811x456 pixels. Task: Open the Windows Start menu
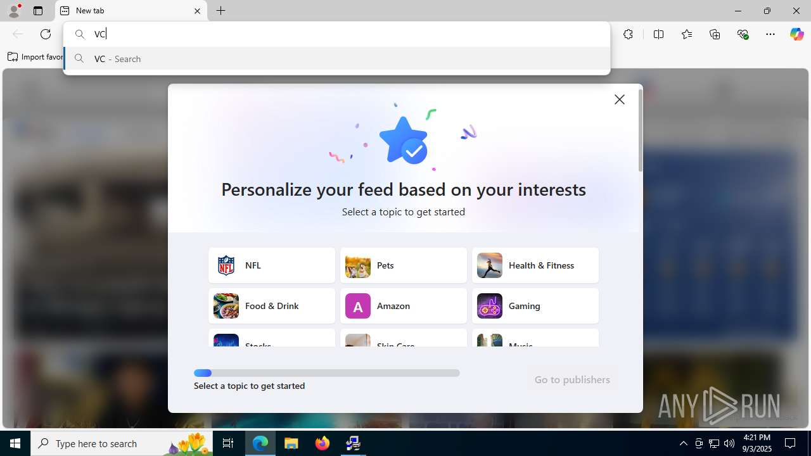click(15, 443)
